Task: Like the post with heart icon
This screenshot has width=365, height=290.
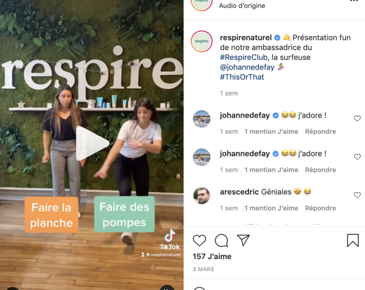Action: click(199, 240)
